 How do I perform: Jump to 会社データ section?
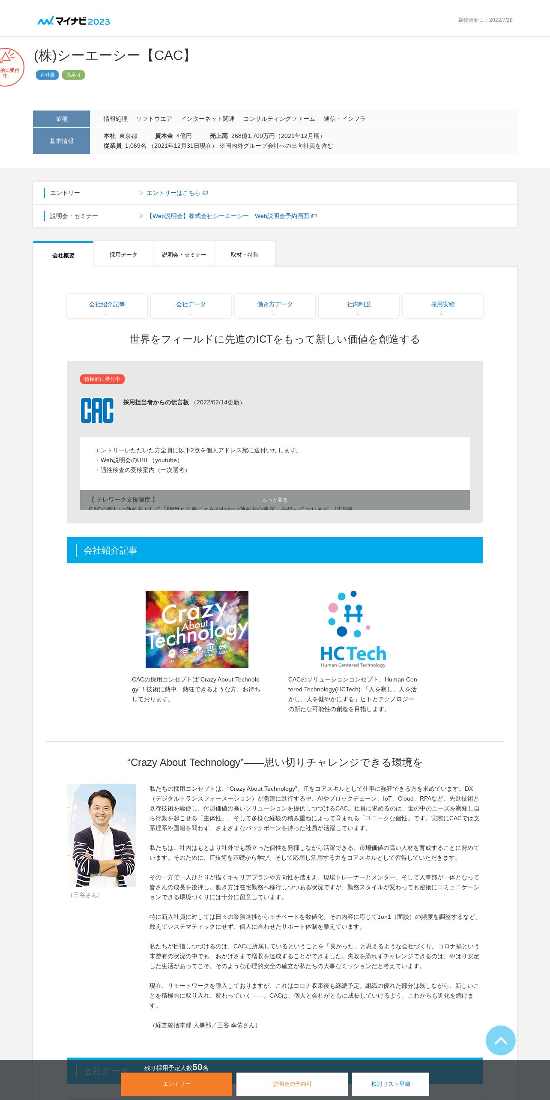(x=191, y=306)
